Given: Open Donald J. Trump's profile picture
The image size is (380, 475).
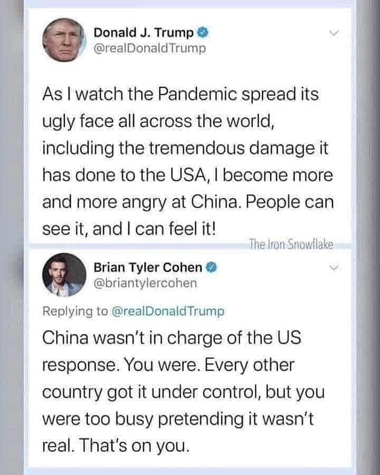Looking at the screenshot, I should [x=64, y=40].
